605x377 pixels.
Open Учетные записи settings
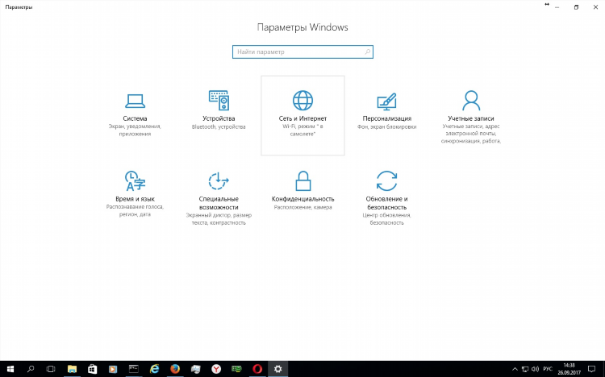point(471,115)
